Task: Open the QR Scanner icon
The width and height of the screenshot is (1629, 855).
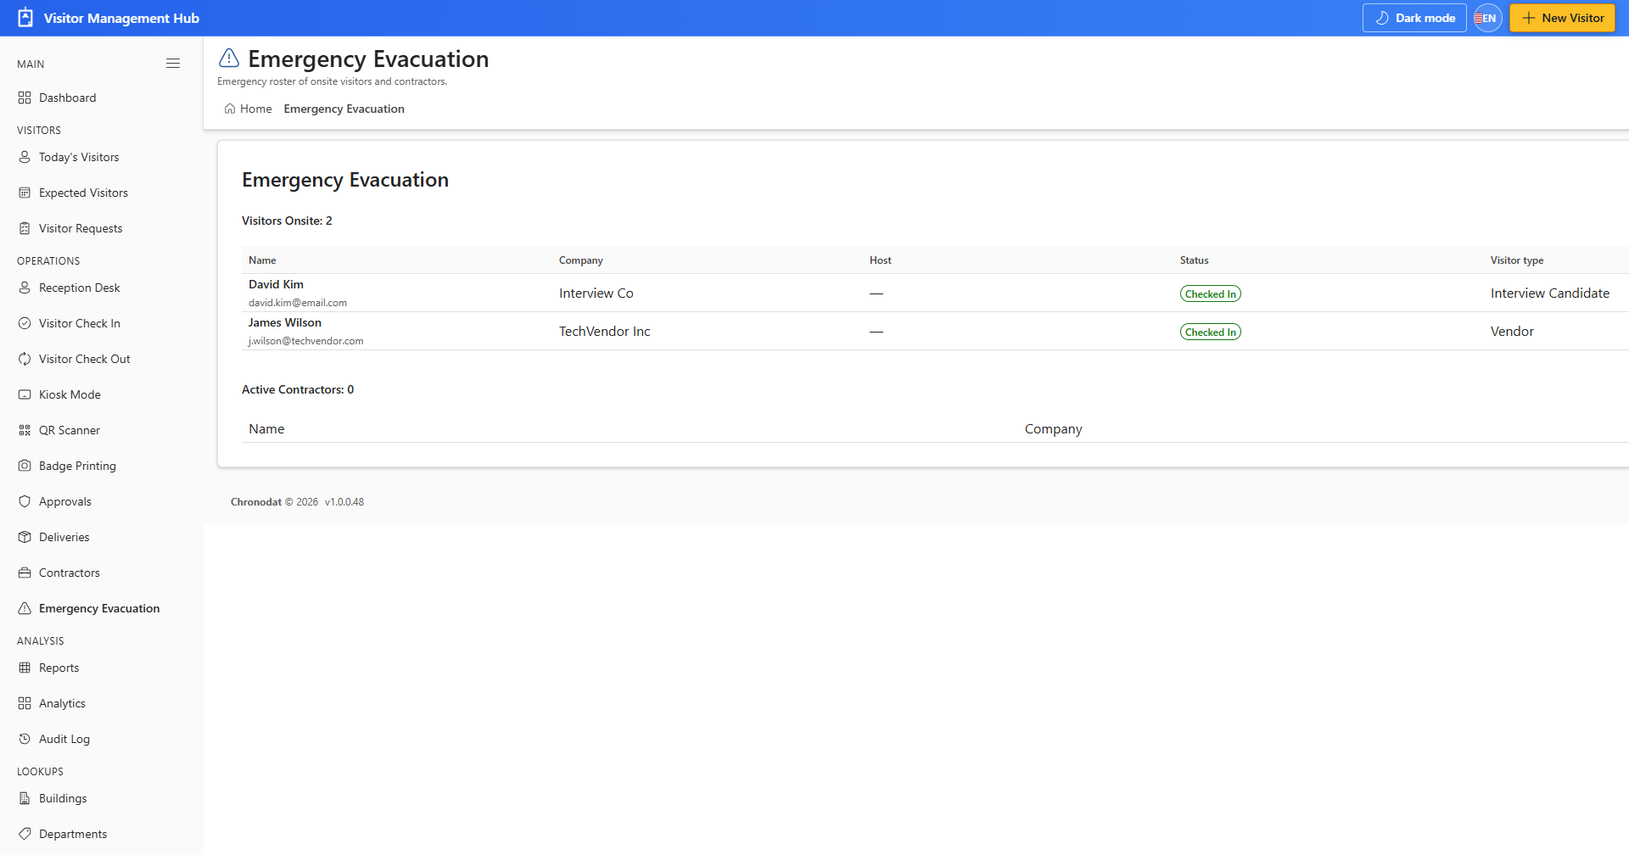Action: coord(25,430)
